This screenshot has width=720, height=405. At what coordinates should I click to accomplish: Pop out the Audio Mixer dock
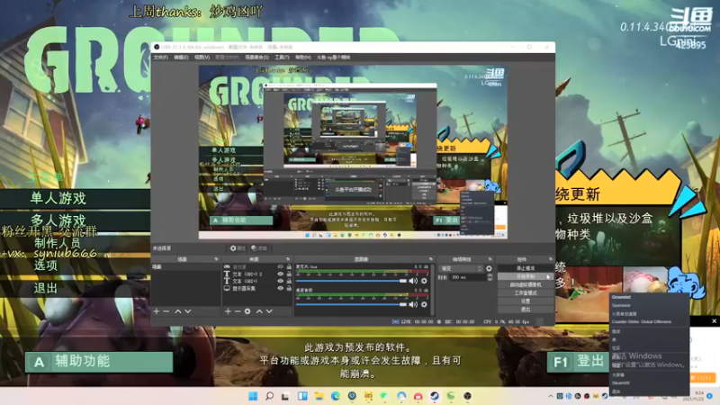(x=431, y=259)
